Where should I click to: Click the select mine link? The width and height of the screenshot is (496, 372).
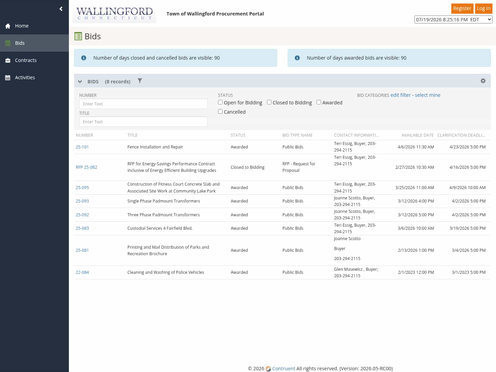(427, 95)
